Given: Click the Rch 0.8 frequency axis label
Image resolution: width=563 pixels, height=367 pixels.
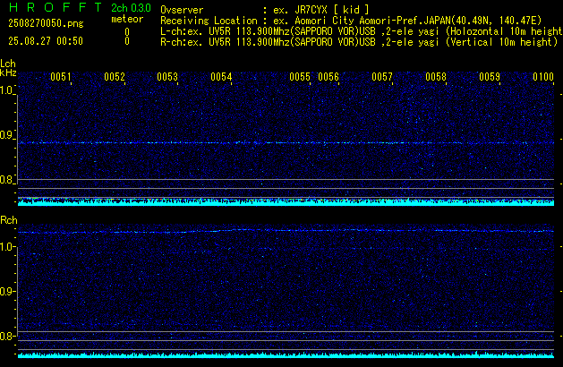Looking at the screenshot, I should (x=7, y=337).
